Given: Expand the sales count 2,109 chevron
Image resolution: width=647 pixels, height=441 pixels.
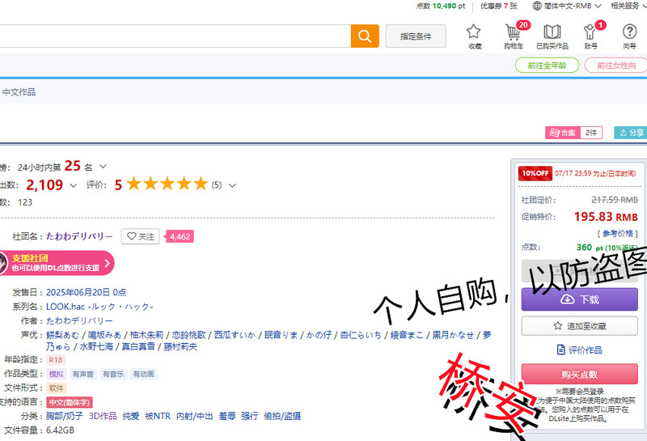Looking at the screenshot, I should [74, 185].
